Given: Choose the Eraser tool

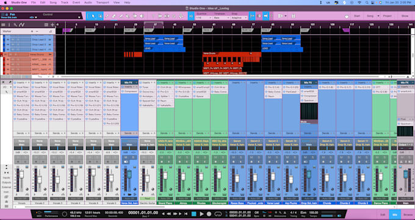Looking at the screenshot, I should click(x=114, y=16).
